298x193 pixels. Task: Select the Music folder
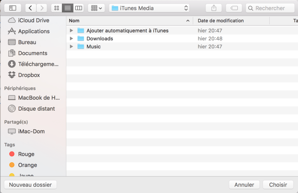click(x=94, y=47)
